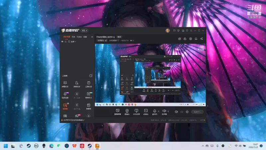Open the package box icon
266x150 pixels.
(x=191, y=39)
